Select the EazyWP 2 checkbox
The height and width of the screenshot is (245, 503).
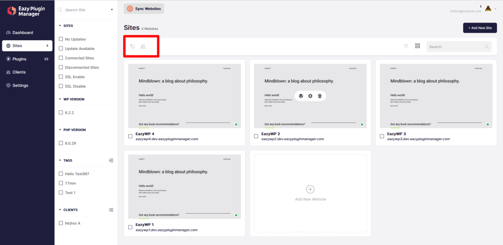(256, 136)
